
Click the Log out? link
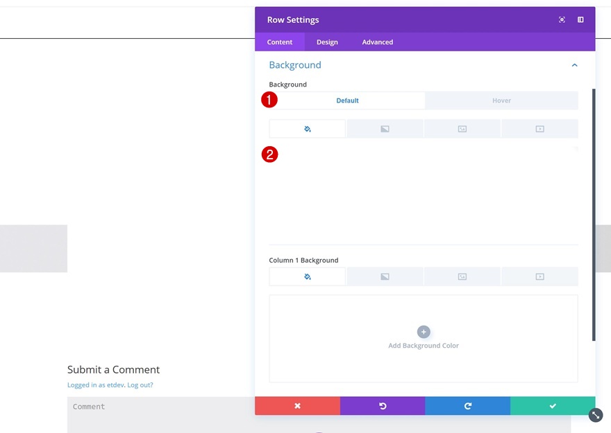(x=140, y=385)
